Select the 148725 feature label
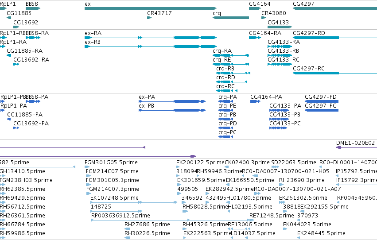The image size is (377, 240). tap(101, 207)
